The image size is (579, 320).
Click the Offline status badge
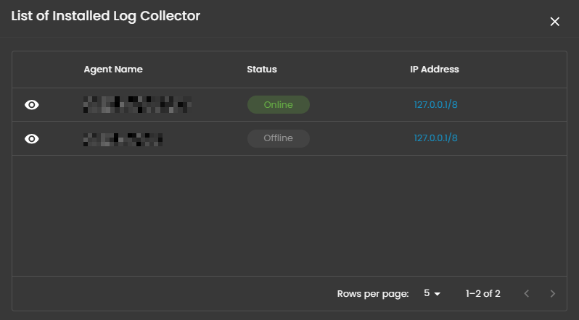coord(279,138)
